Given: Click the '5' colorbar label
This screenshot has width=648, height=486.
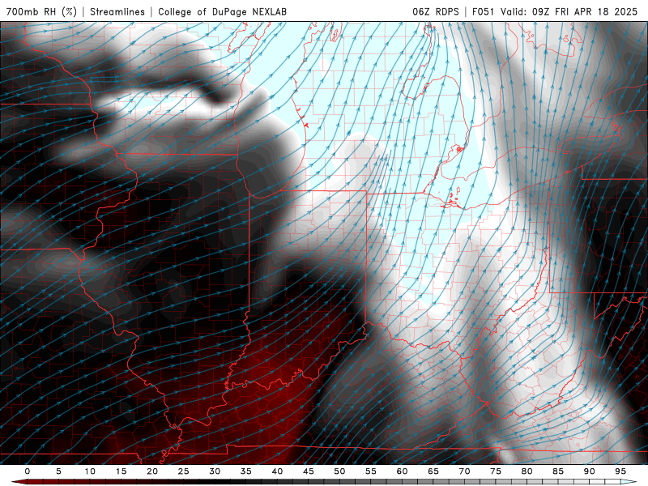Looking at the screenshot, I should click(x=58, y=471).
